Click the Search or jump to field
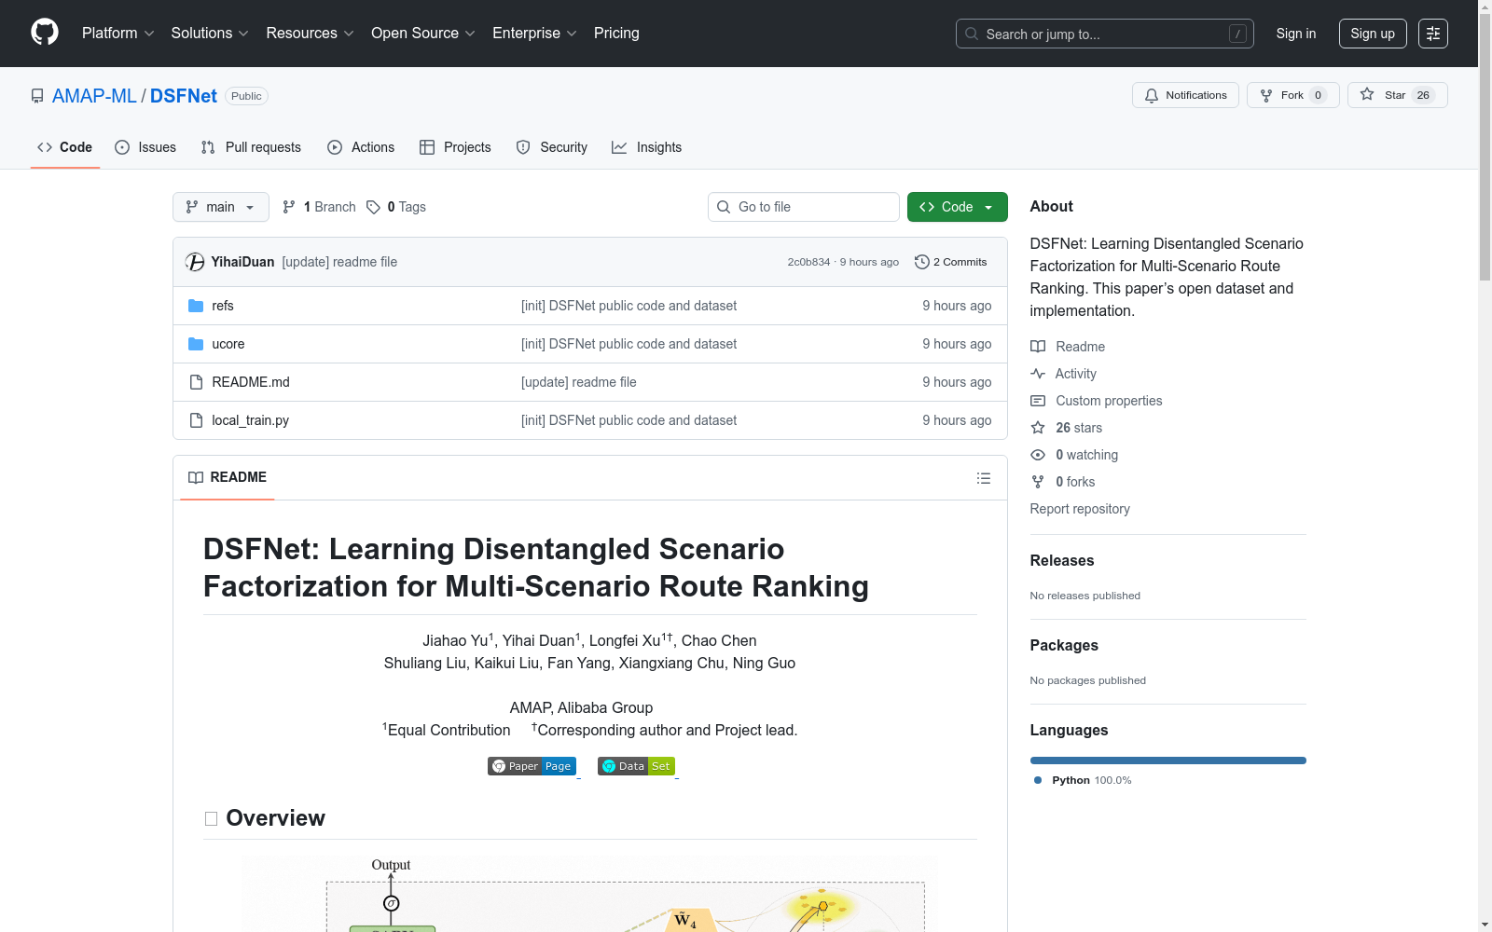 tap(1105, 34)
